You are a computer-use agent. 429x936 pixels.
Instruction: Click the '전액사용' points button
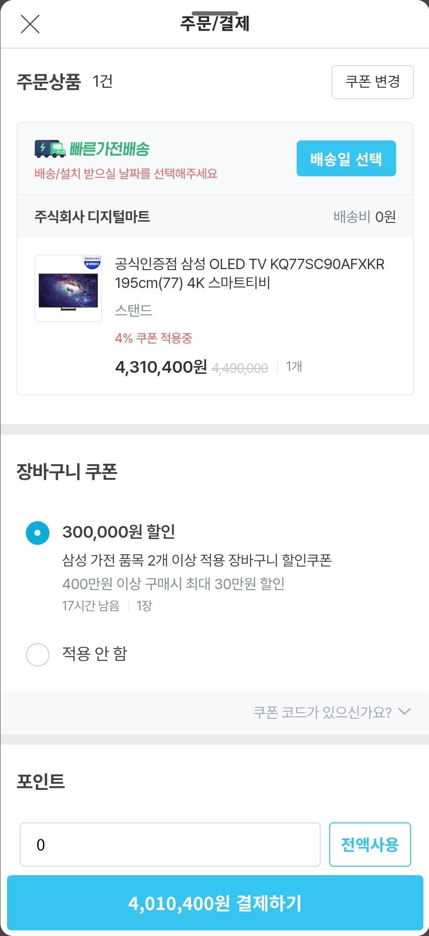click(x=370, y=845)
